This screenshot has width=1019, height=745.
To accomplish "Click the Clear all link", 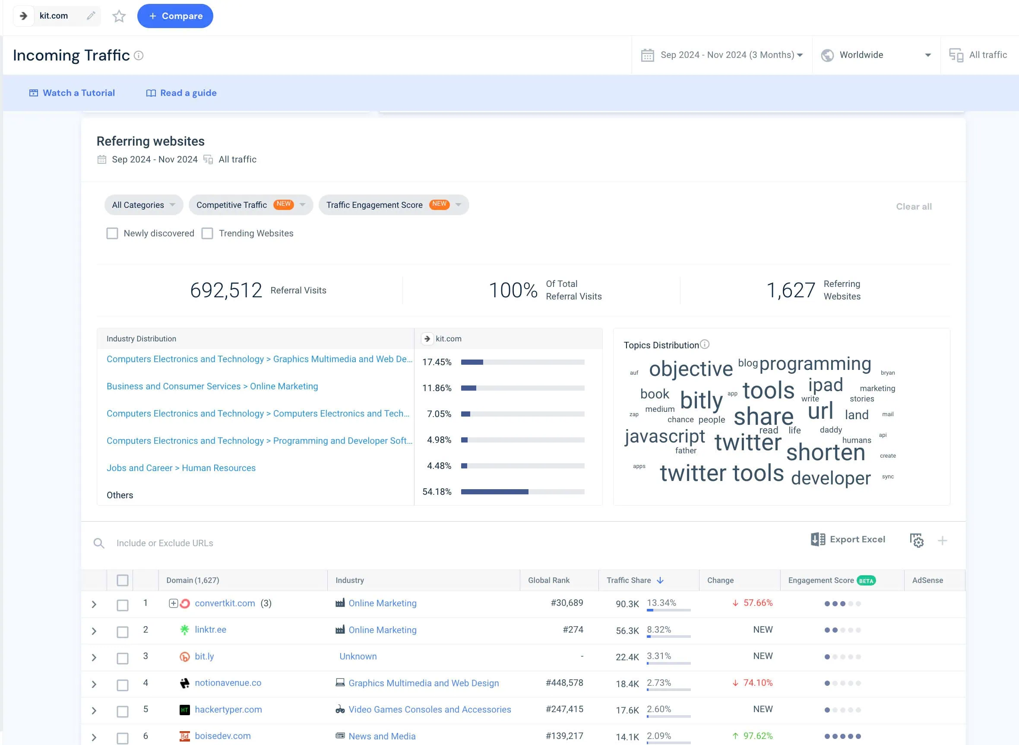I will (x=914, y=207).
